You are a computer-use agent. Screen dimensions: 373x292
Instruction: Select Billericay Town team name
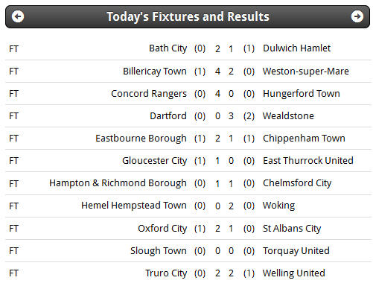click(x=155, y=72)
